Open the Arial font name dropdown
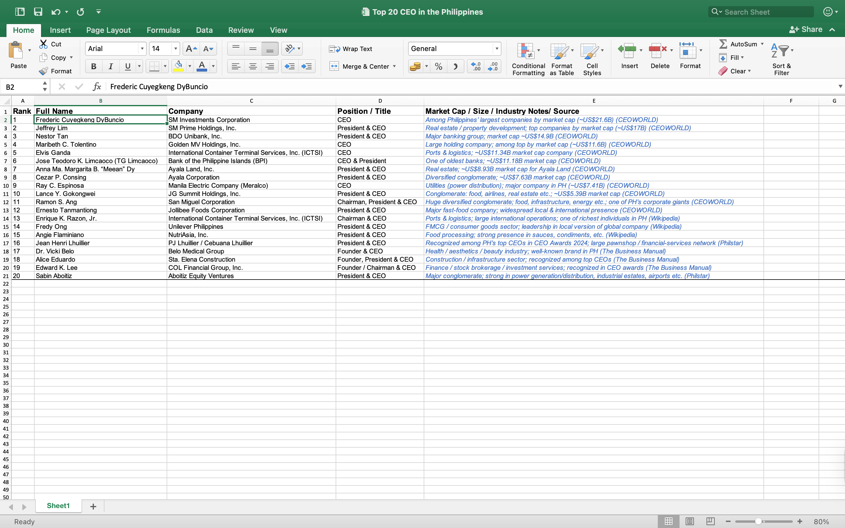 tap(142, 49)
